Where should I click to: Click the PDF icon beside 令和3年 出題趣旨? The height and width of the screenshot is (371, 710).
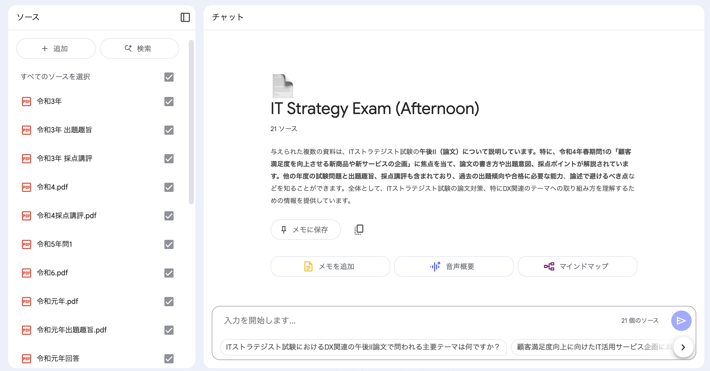tap(27, 130)
